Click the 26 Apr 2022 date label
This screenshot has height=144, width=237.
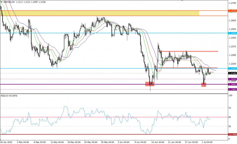click(x=6, y=142)
